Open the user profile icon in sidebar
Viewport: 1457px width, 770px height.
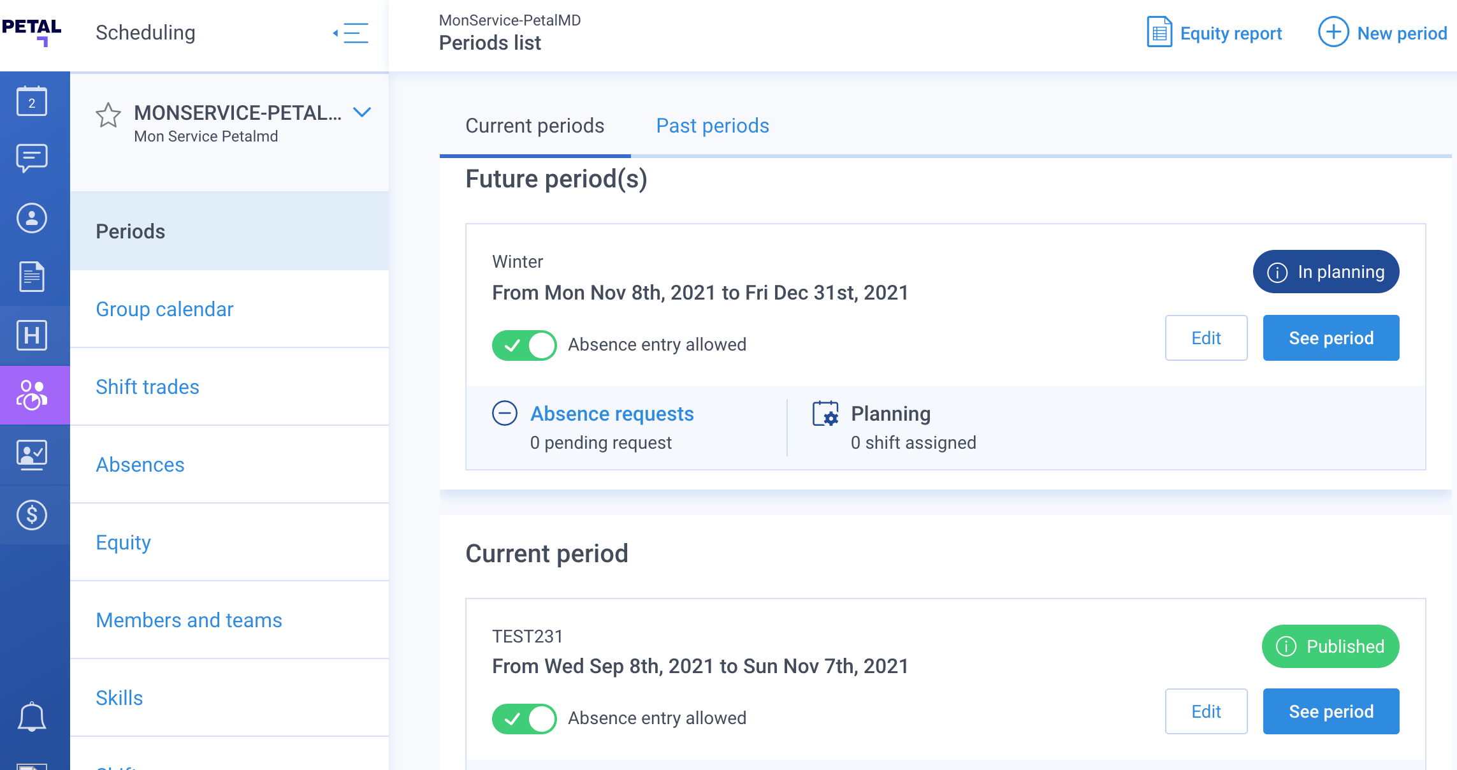pos(32,219)
